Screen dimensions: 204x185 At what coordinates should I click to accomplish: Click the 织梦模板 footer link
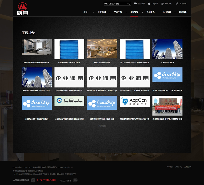[x=40, y=171]
